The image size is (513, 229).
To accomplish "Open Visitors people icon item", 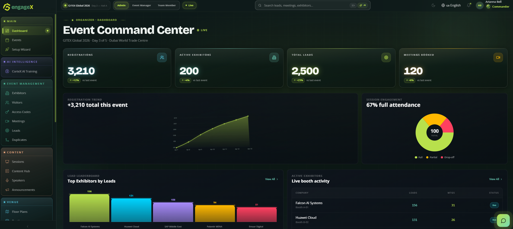I will point(27,102).
